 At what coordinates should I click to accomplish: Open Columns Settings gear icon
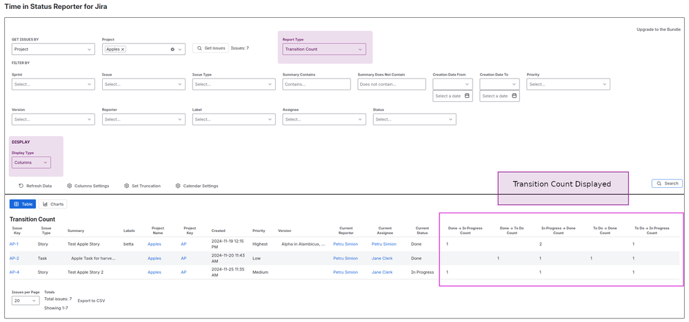(70, 186)
